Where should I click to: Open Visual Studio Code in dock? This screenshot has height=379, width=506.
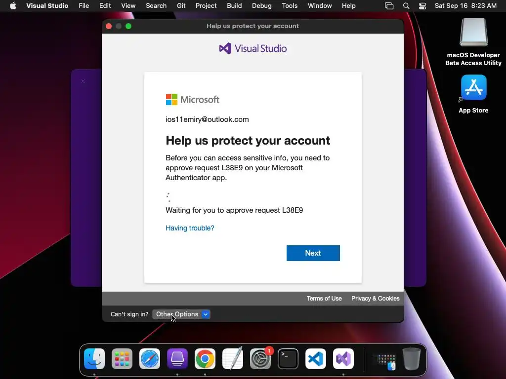[x=316, y=359]
